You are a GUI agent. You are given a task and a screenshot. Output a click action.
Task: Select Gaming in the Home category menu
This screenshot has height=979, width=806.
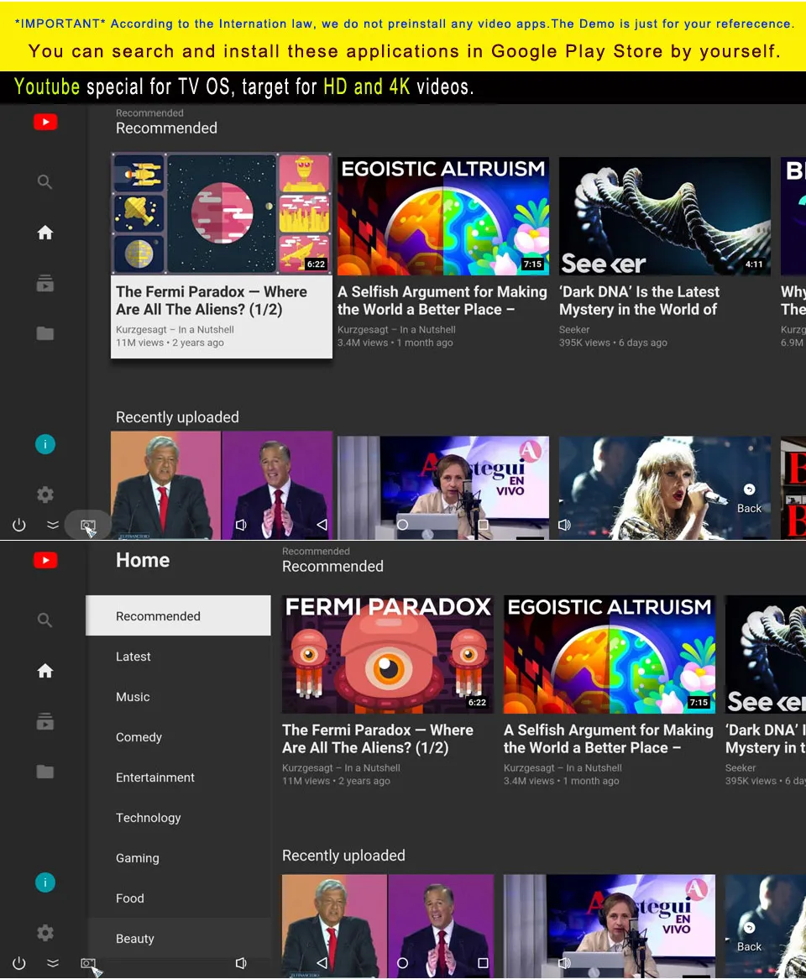coord(178,858)
